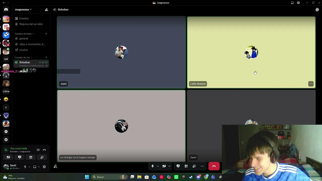Hang up with the red disconnect button
The image size is (322, 181).
(214, 166)
